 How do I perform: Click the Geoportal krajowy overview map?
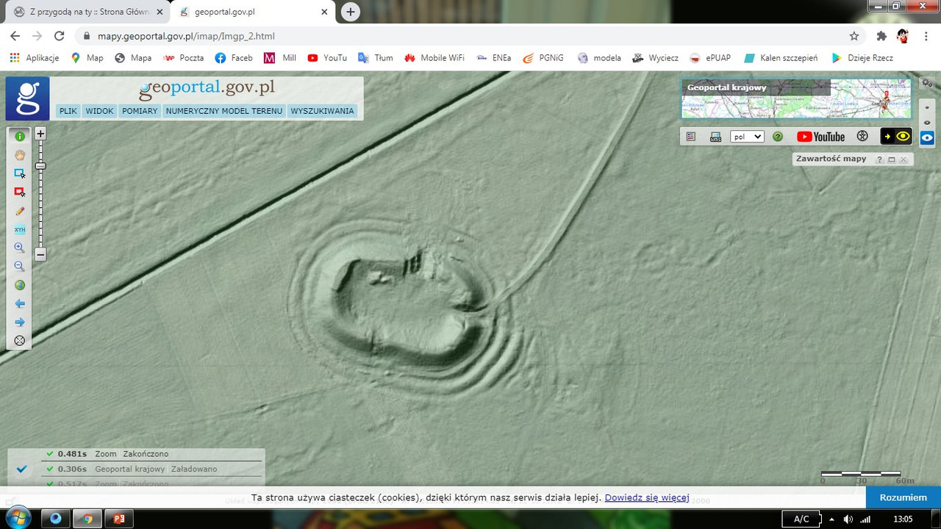pyautogui.click(x=796, y=98)
